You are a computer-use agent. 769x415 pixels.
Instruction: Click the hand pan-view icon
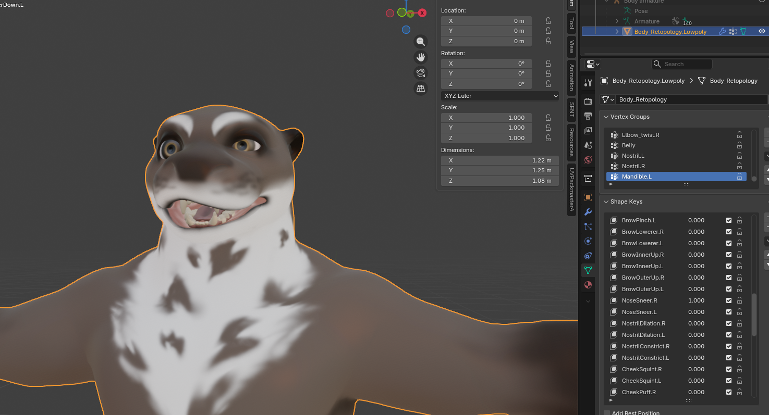pos(421,57)
